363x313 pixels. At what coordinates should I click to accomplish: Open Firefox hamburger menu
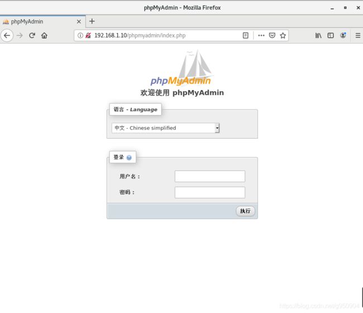(x=358, y=35)
